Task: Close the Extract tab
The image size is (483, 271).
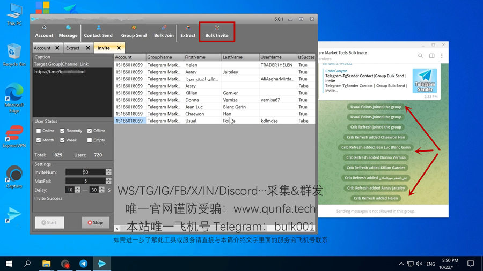Action: (88, 48)
